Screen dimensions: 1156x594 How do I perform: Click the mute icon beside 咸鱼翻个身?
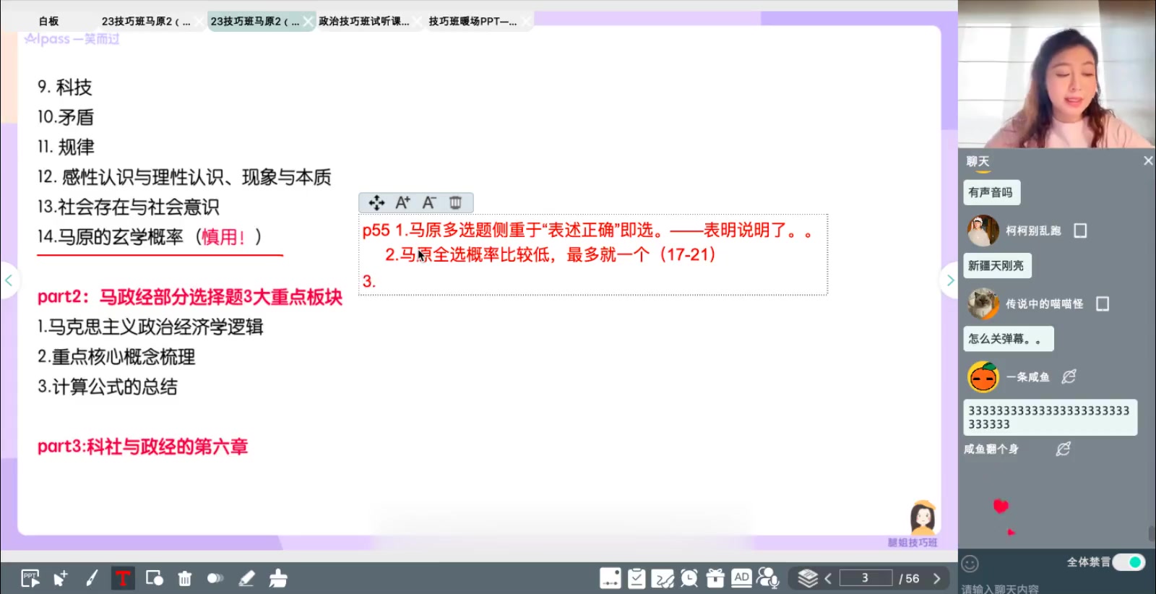[1063, 449]
